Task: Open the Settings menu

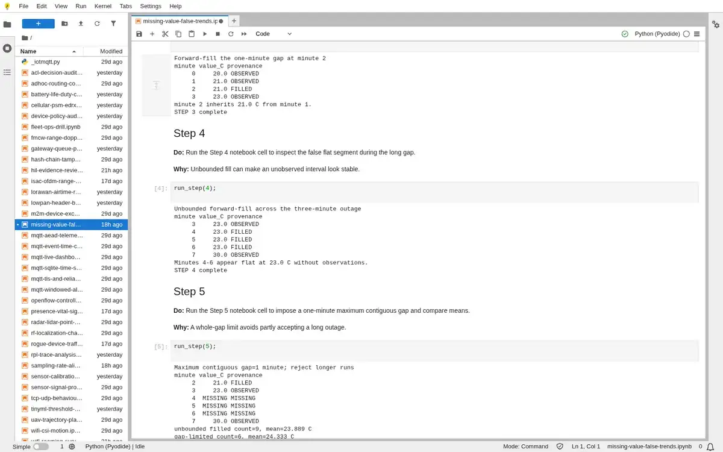Action: (151, 6)
